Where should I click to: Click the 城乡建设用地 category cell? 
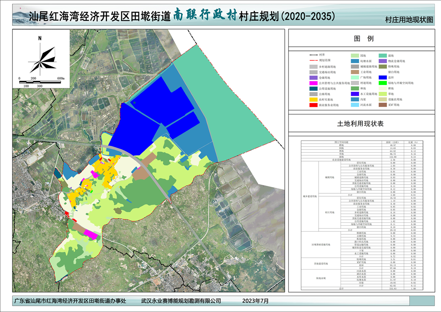(x=310, y=196)
